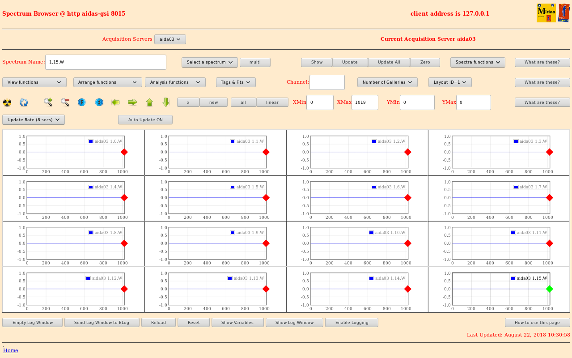Open the Acquisition Servers aida03 dropdown

170,39
